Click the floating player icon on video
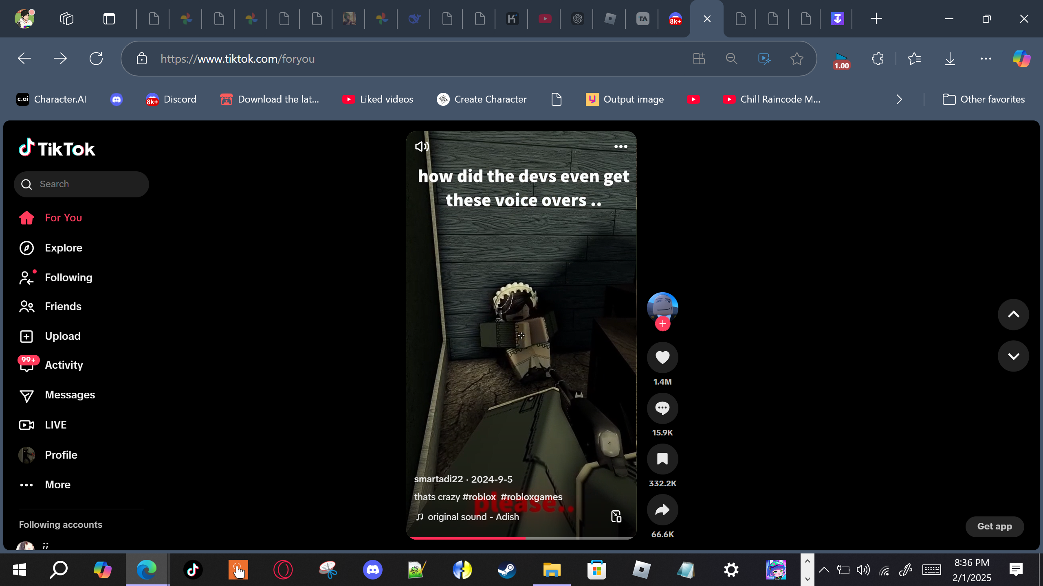 [x=616, y=516]
